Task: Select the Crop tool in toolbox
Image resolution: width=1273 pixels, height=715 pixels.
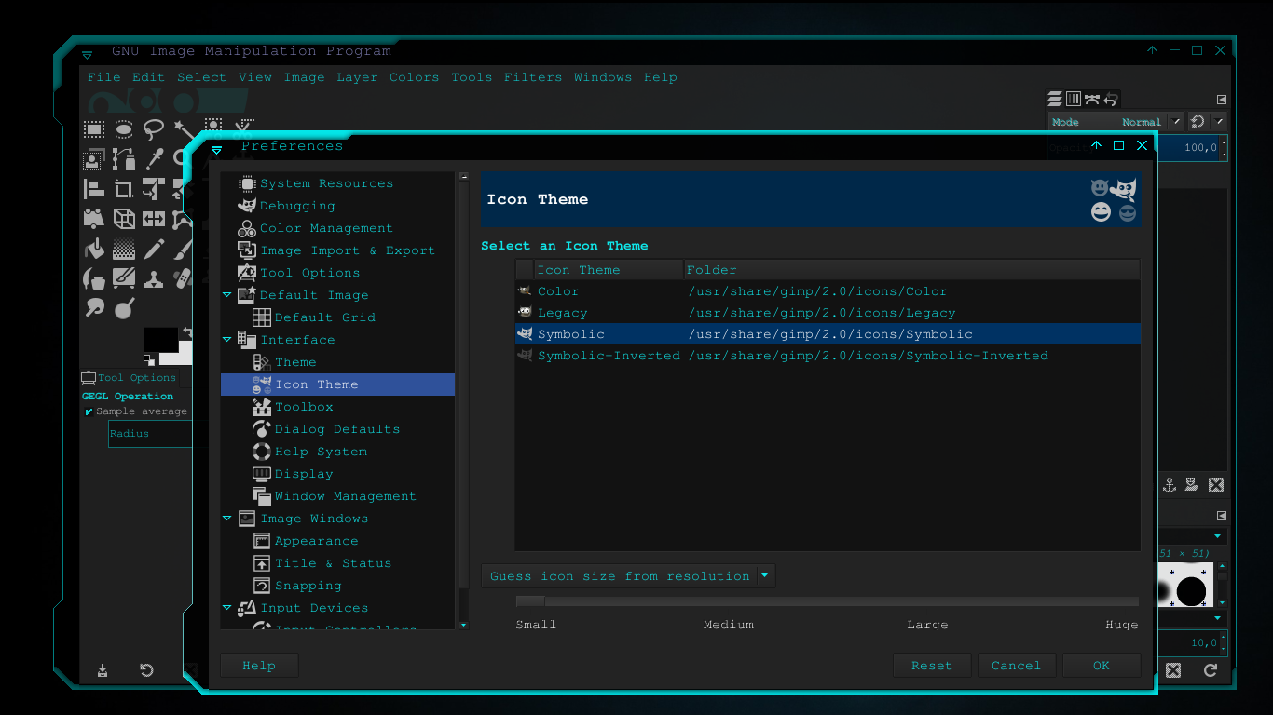Action: pos(124,189)
